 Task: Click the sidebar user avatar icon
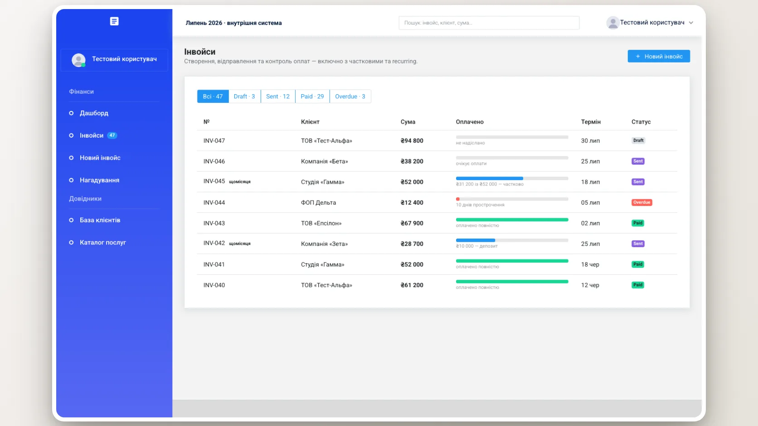pyautogui.click(x=78, y=60)
